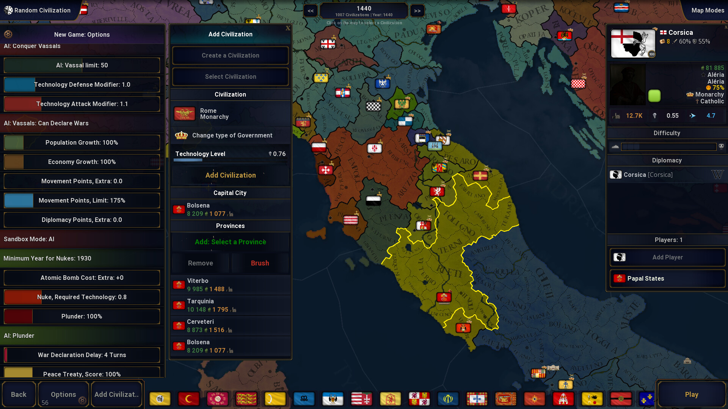Adjust the Difficulty slider bar
The width and height of the screenshot is (728, 409).
point(668,147)
